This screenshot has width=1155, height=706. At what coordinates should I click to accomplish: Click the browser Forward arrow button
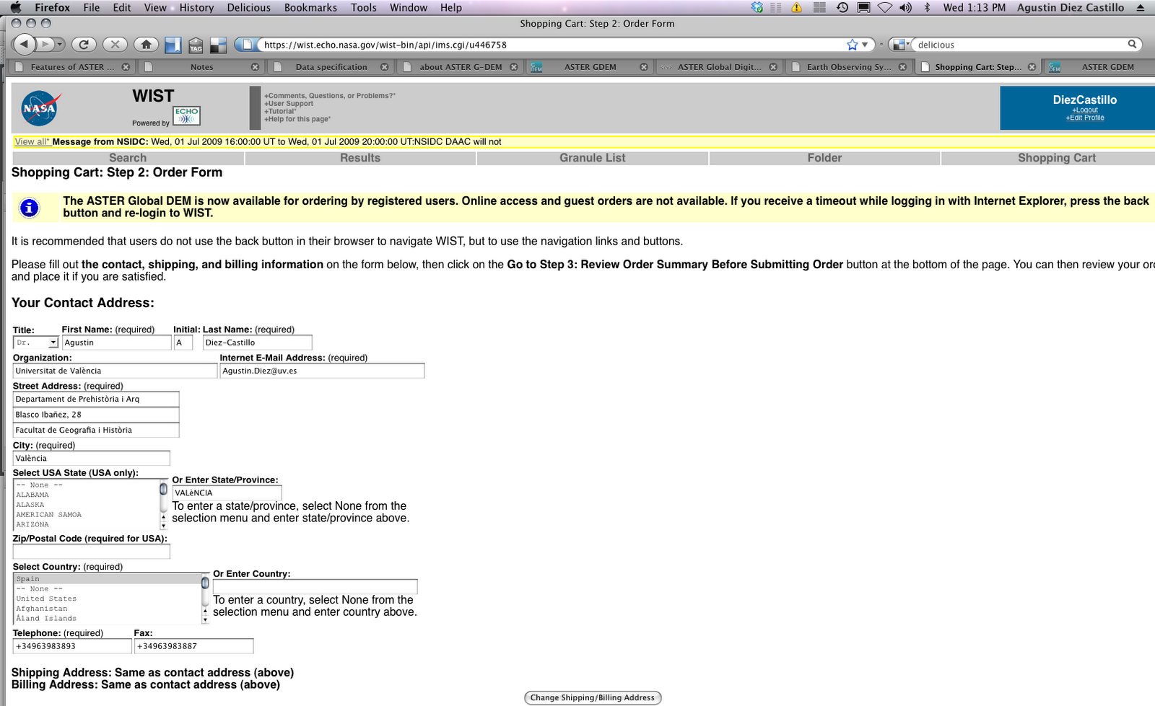click(45, 45)
